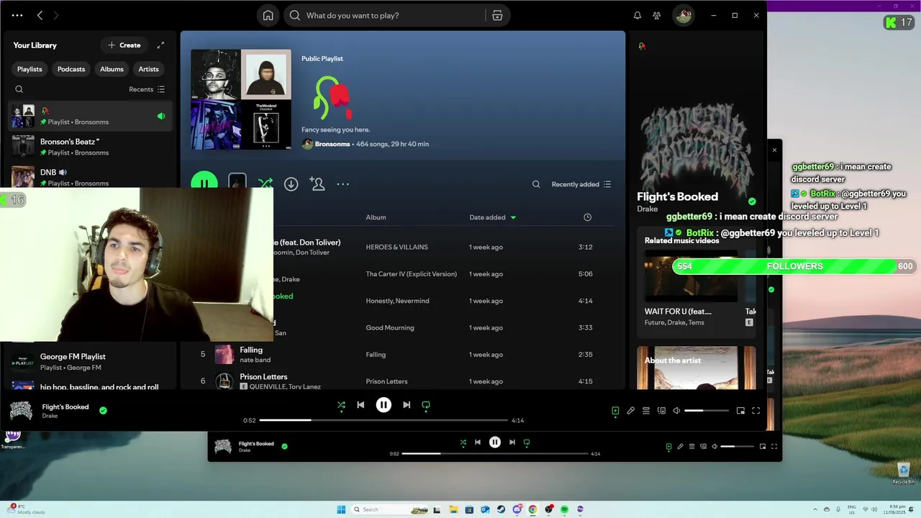The image size is (921, 518).
Task: Open the three-dot app menu
Action: [x=17, y=15]
